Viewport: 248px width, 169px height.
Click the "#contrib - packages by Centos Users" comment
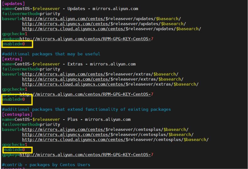46,165
